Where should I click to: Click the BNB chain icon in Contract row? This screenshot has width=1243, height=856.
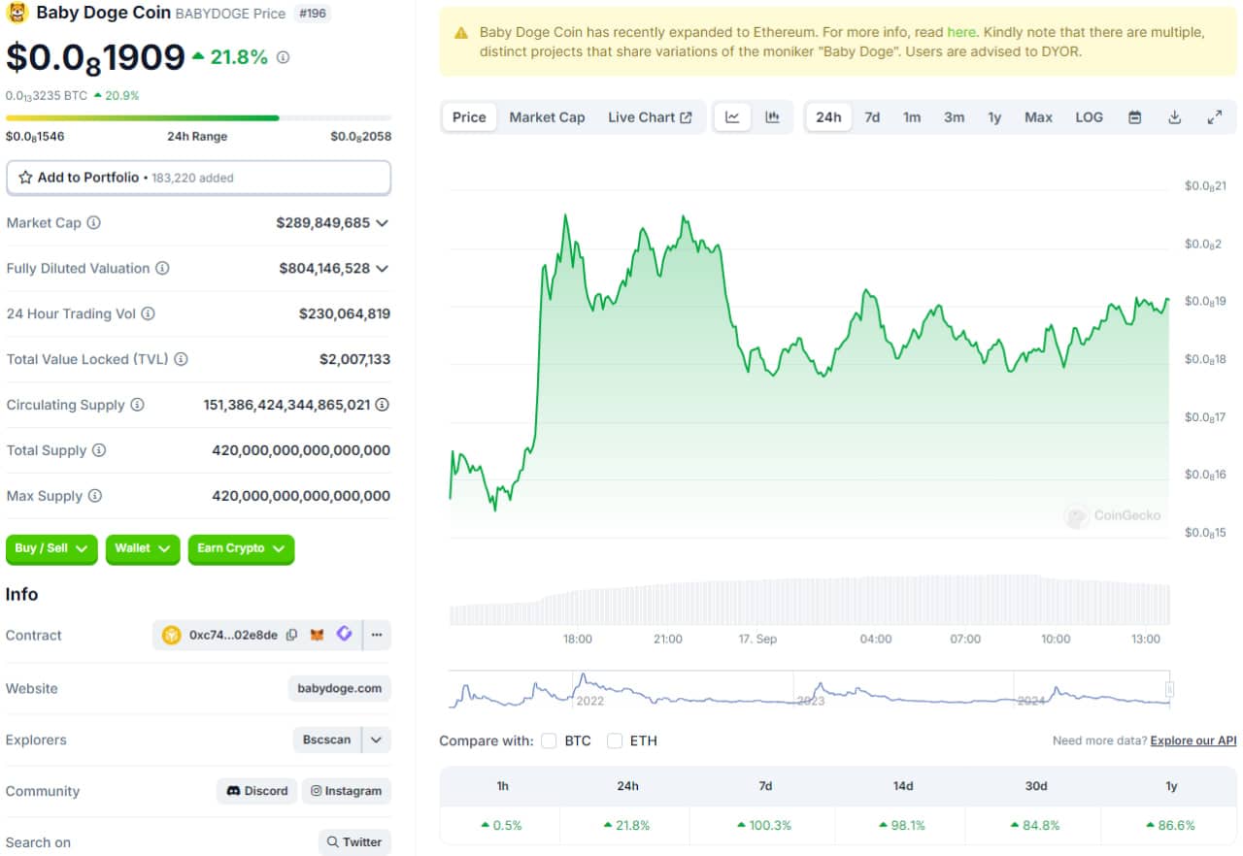click(172, 635)
